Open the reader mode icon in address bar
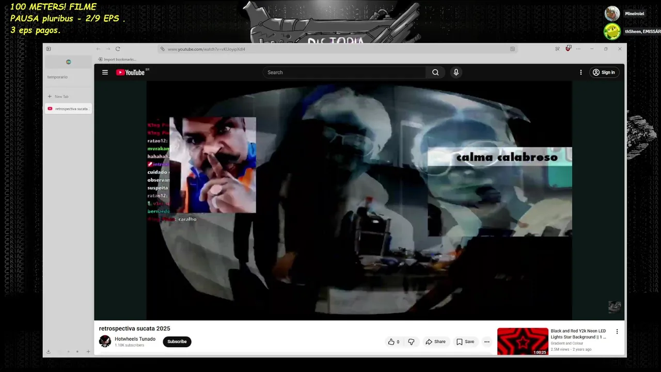The width and height of the screenshot is (661, 372). tap(512, 49)
